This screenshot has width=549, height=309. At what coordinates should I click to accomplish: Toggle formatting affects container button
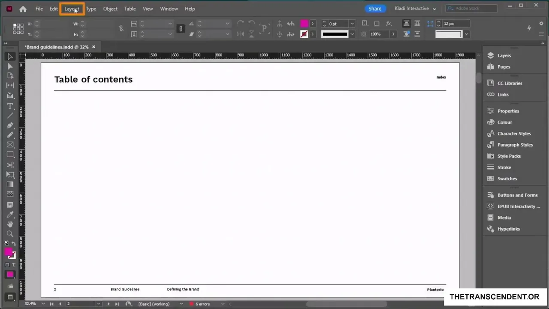point(7,265)
